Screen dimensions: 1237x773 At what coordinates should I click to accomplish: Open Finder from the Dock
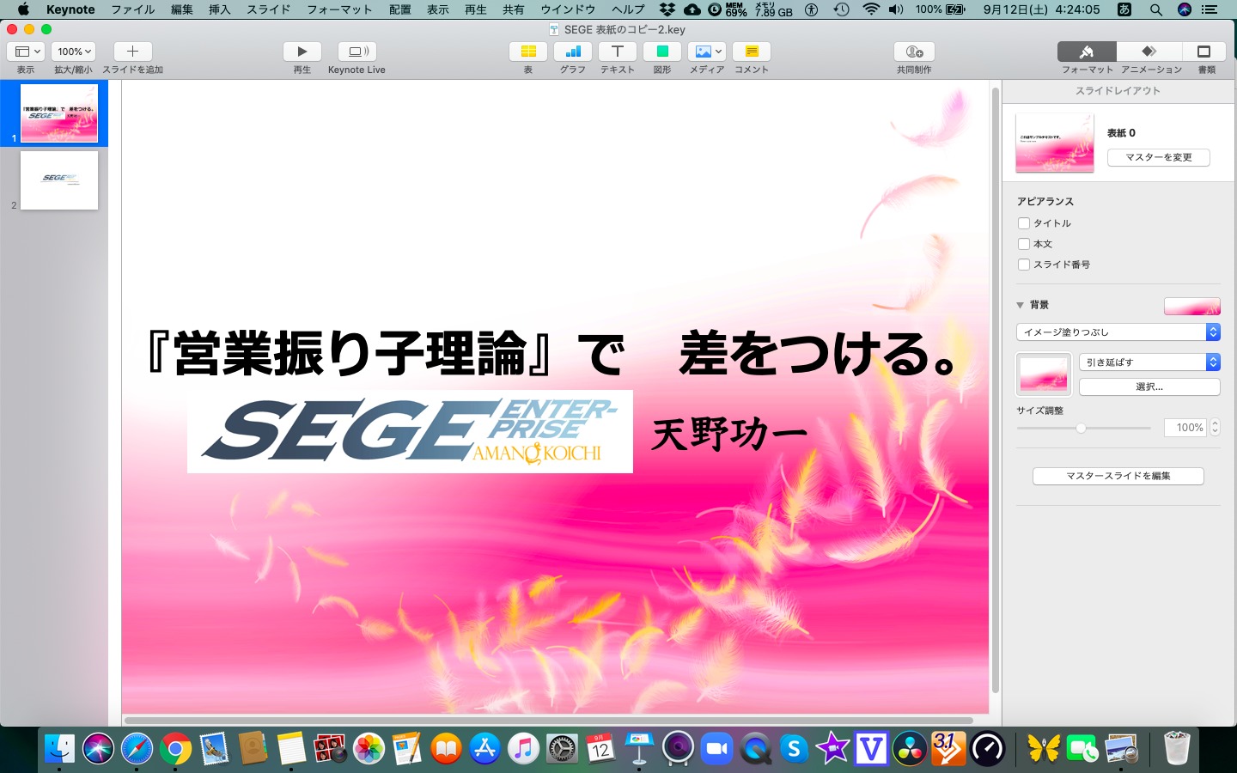coord(60,749)
